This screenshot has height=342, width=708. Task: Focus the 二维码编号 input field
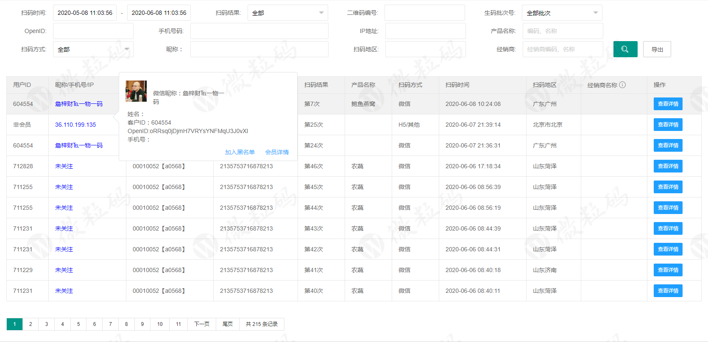424,13
